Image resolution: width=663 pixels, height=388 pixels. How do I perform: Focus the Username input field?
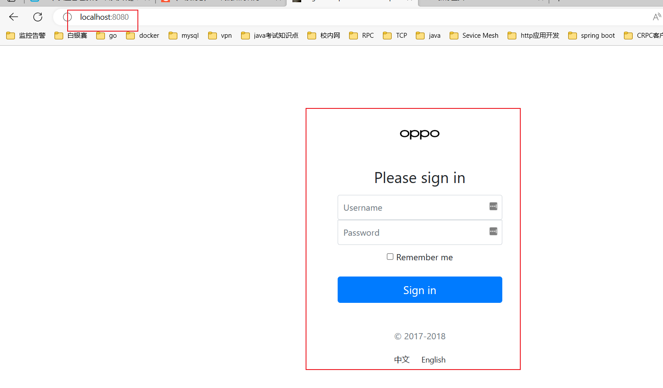pos(420,208)
